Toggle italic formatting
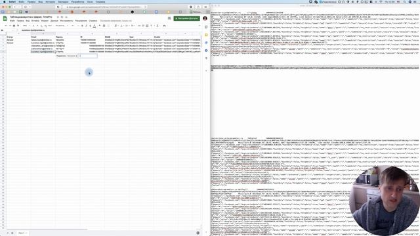 click(x=86, y=26)
